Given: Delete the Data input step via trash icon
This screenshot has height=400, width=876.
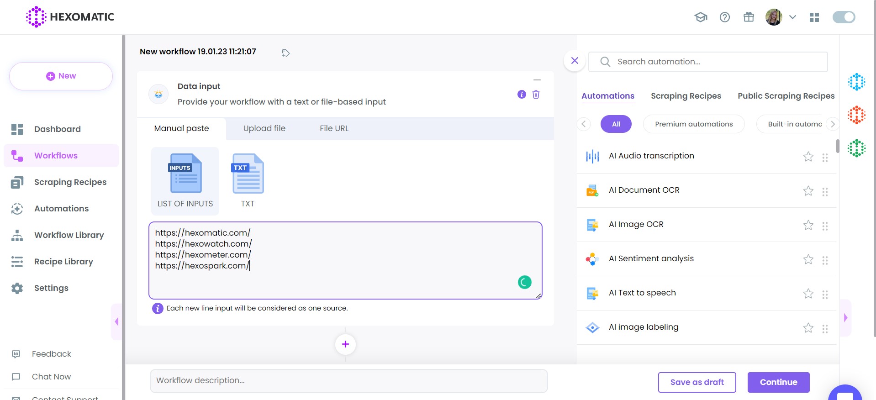Looking at the screenshot, I should point(536,95).
